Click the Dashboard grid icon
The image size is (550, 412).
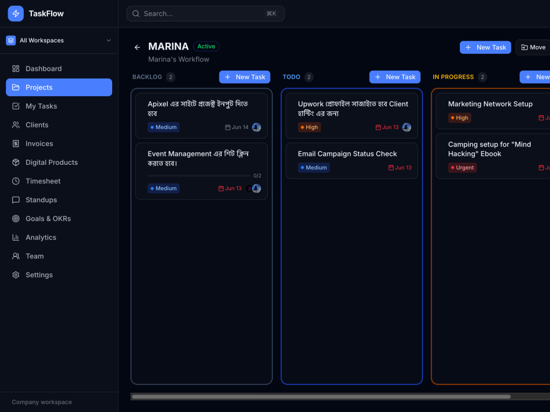(16, 69)
